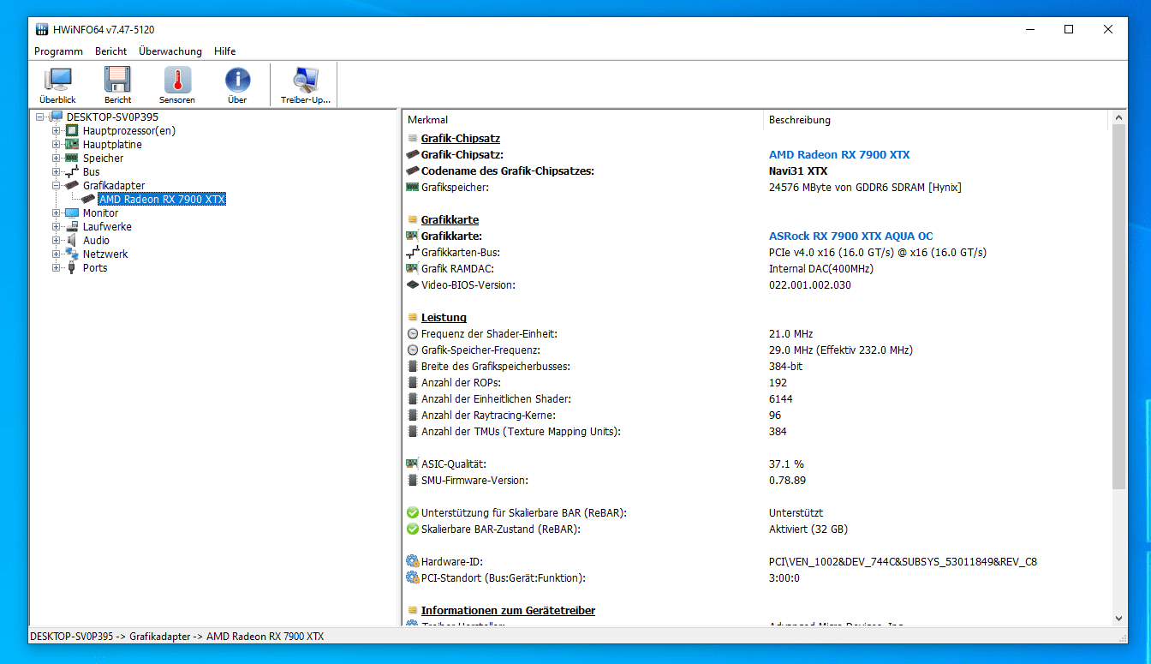Click the Speicher memory module icon
Screen dimensions: 1151x664
(72, 159)
